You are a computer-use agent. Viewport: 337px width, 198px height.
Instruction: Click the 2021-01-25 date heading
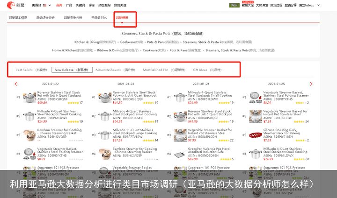click(277, 84)
